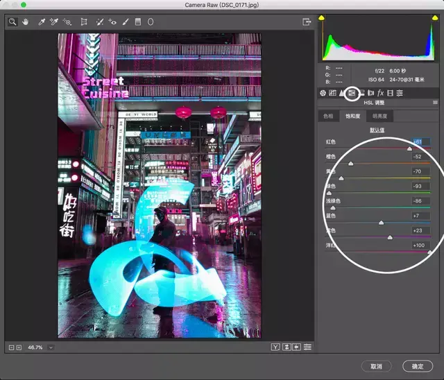Focus the 红色 value field showing +61
The height and width of the screenshot is (380, 444).
(421, 141)
